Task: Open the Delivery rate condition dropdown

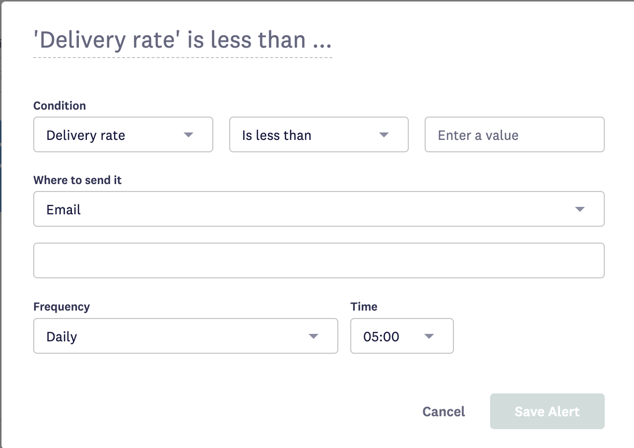Action: pyautogui.click(x=123, y=134)
